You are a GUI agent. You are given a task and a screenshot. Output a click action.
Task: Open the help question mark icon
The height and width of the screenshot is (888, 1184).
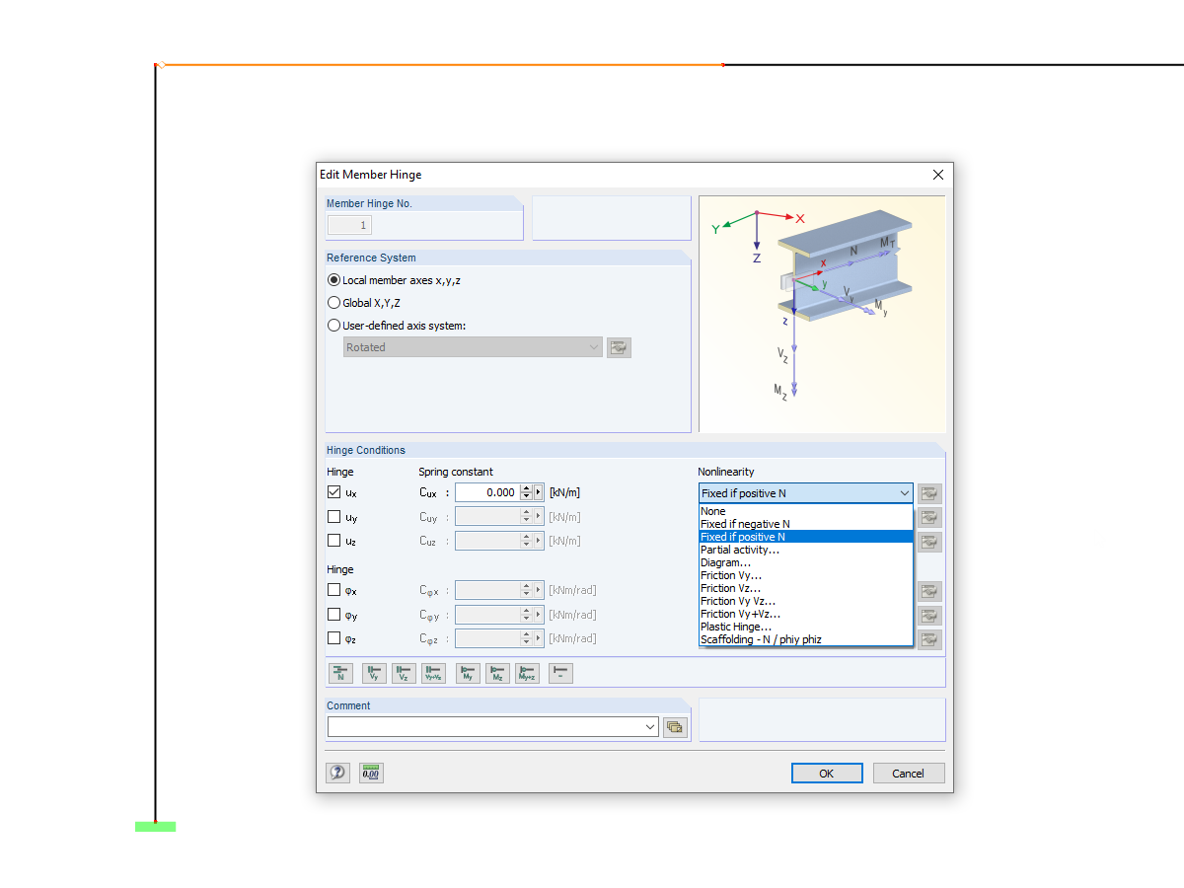[x=337, y=773]
